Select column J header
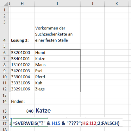The image size is (131, 131). click(92, 3)
